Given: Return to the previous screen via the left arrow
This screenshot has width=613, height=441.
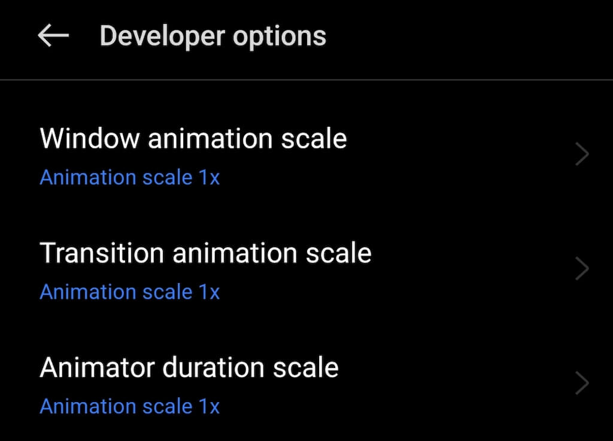Looking at the screenshot, I should [x=53, y=37].
